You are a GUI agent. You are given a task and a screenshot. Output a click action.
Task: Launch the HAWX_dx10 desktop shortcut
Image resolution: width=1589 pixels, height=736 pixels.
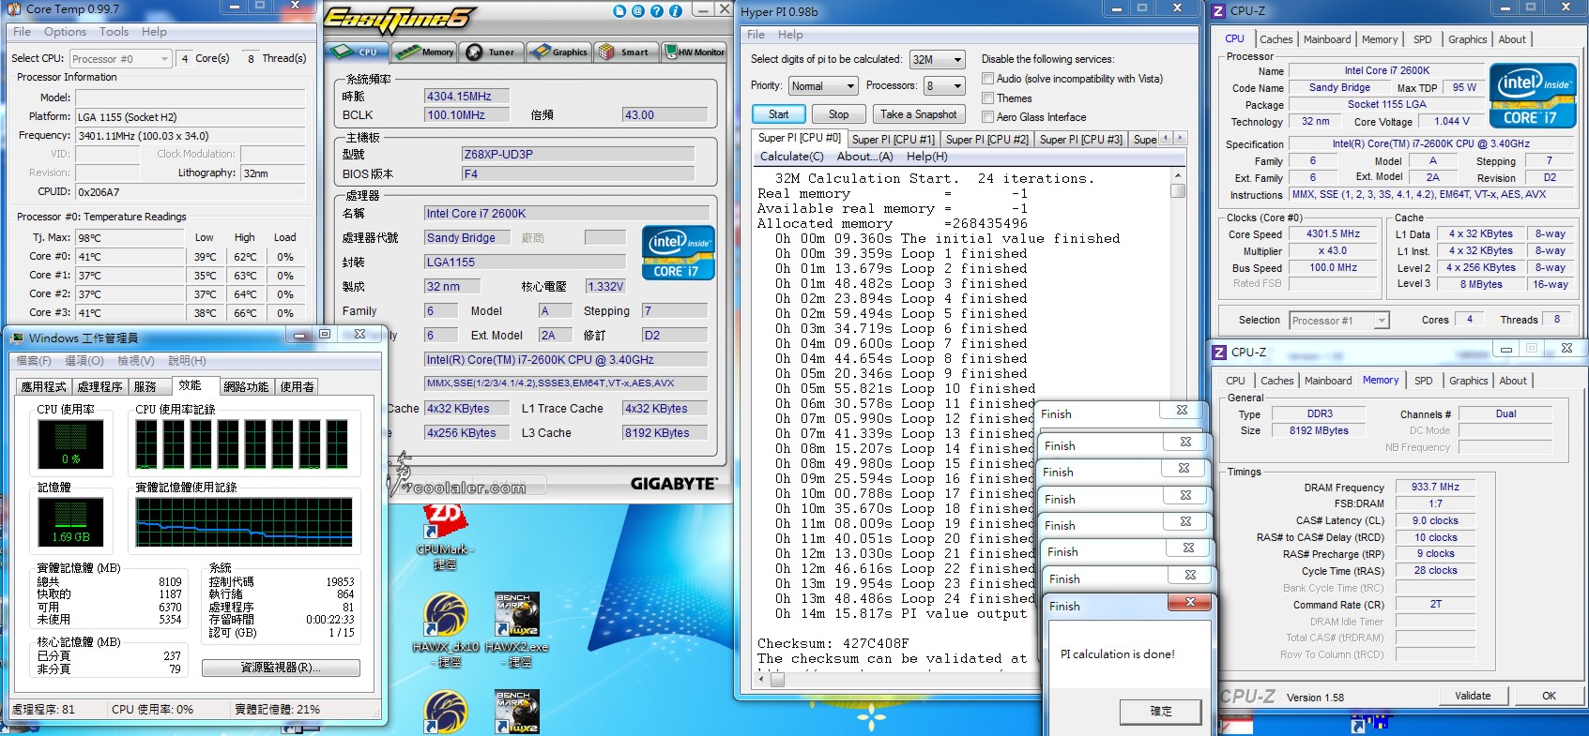(x=446, y=629)
